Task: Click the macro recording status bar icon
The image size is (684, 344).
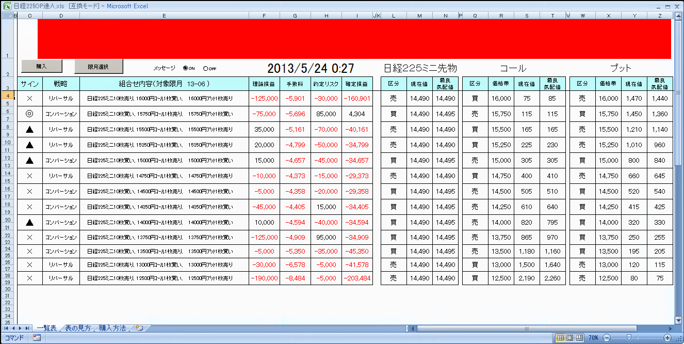Action: pyautogui.click(x=37, y=337)
